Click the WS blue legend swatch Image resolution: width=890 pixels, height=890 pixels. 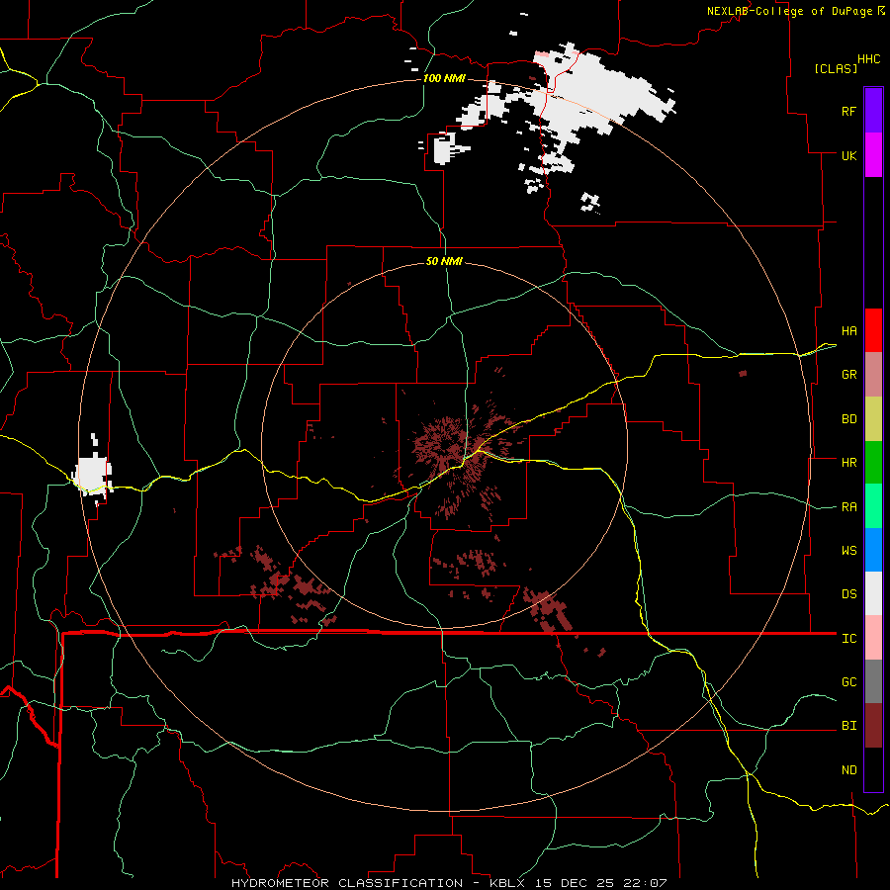pos(873,550)
